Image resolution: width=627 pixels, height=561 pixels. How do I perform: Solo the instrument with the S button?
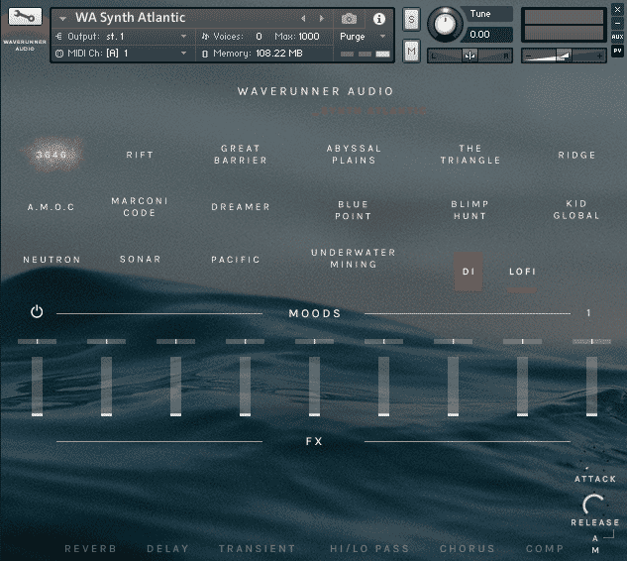click(411, 19)
